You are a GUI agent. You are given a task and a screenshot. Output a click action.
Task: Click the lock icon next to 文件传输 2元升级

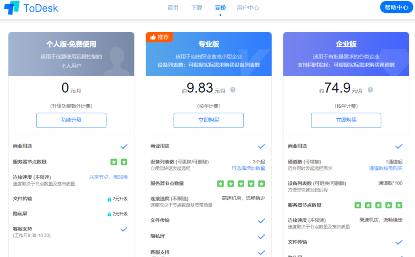(x=109, y=199)
